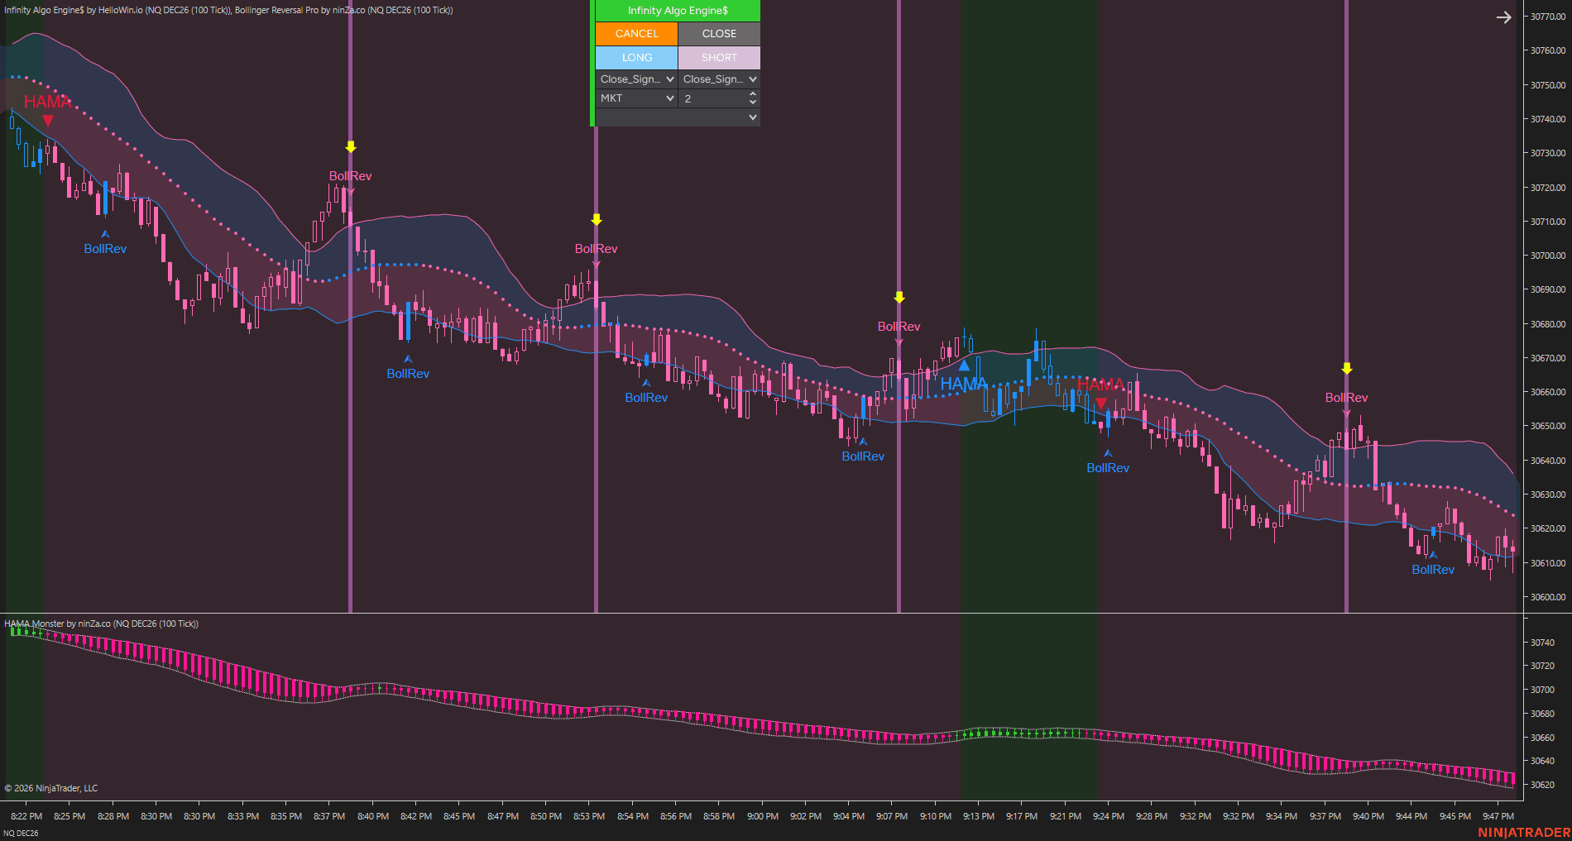Open the left Close_Sign... dropdown under LONG
1572x841 pixels.
point(636,79)
